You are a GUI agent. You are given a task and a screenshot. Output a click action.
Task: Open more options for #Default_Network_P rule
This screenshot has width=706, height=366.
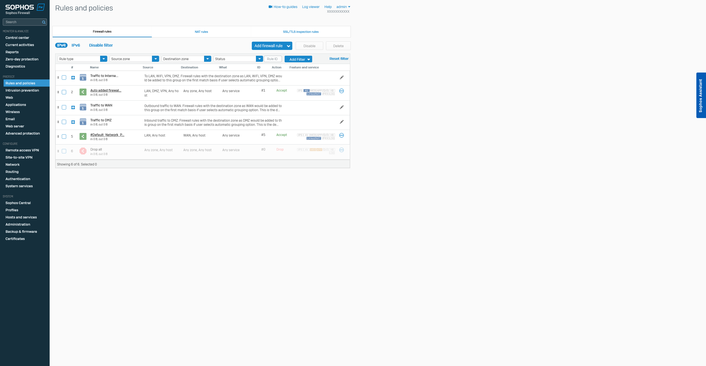tap(341, 135)
